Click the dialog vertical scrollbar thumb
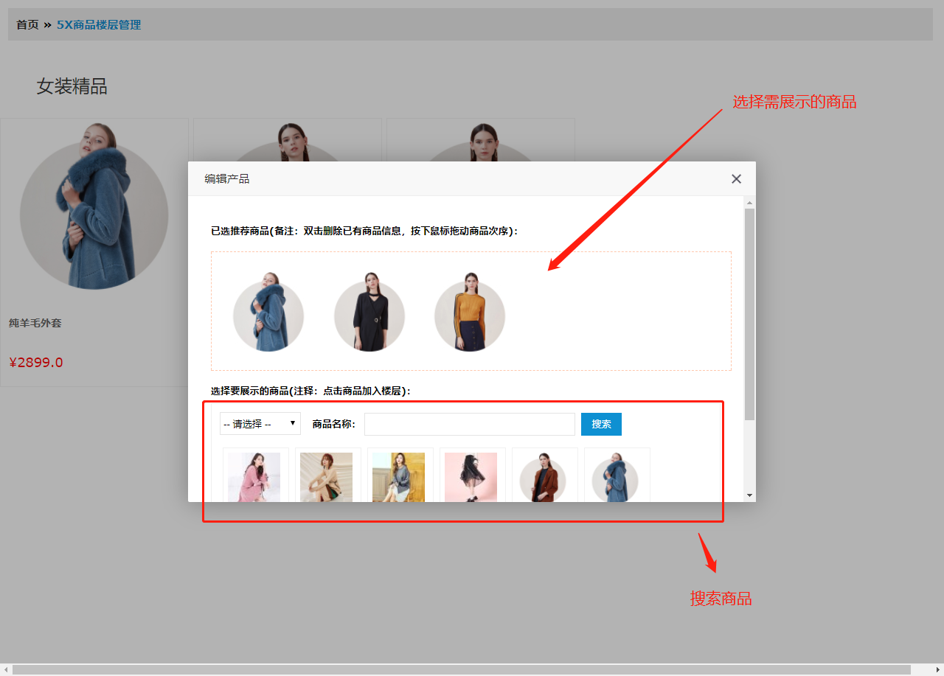This screenshot has height=676, width=944. tap(750, 314)
